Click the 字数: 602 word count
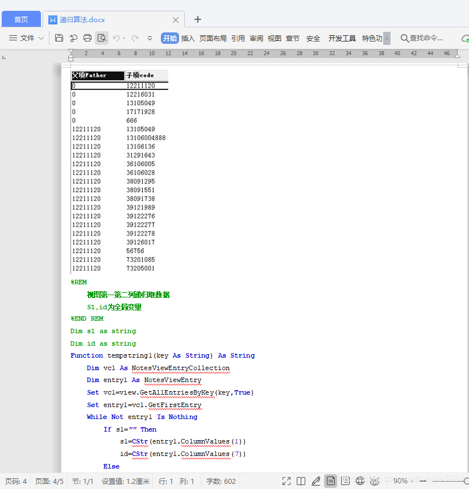Viewport: 469px width, 489px height. [x=221, y=481]
